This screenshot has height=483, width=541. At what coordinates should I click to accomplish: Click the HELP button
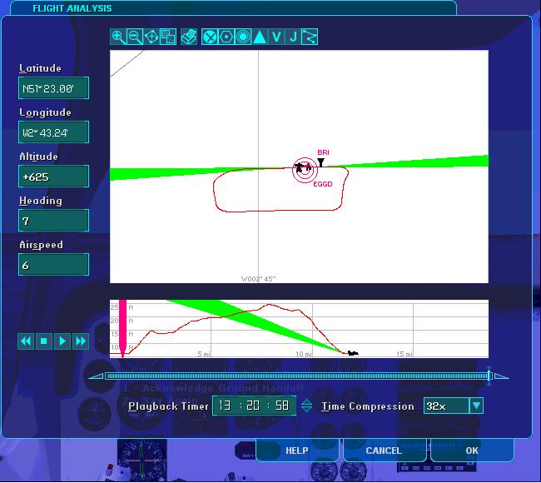pyautogui.click(x=297, y=451)
